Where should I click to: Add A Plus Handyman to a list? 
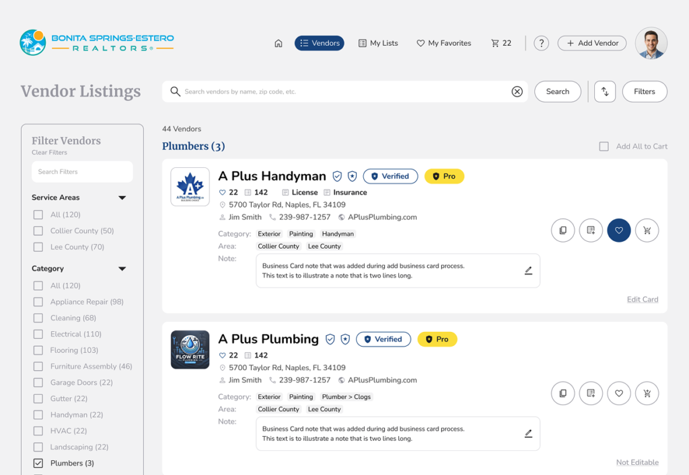[591, 230]
